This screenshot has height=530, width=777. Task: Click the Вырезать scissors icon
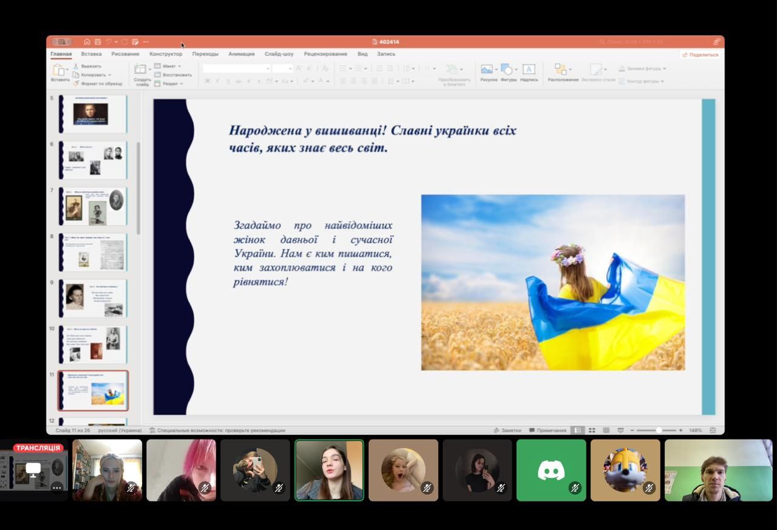coord(76,66)
